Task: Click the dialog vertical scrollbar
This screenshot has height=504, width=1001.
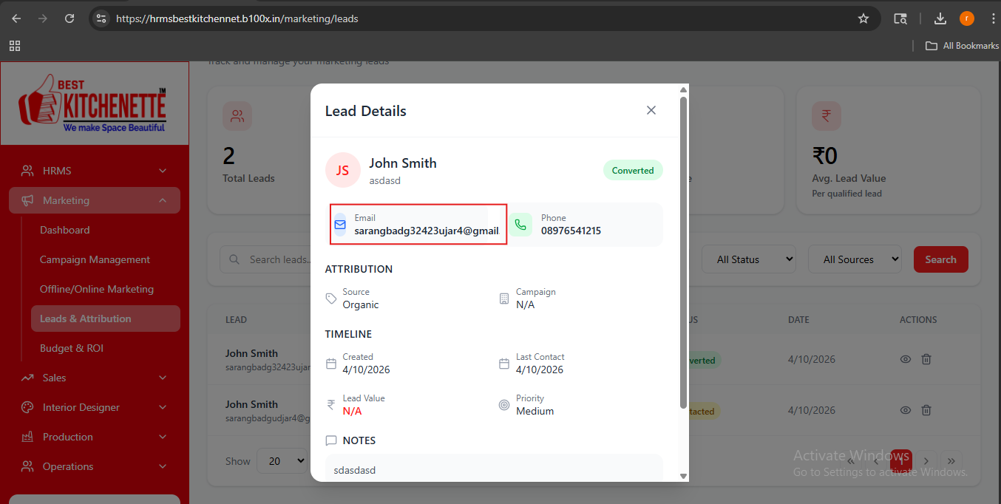Action: [x=684, y=251]
